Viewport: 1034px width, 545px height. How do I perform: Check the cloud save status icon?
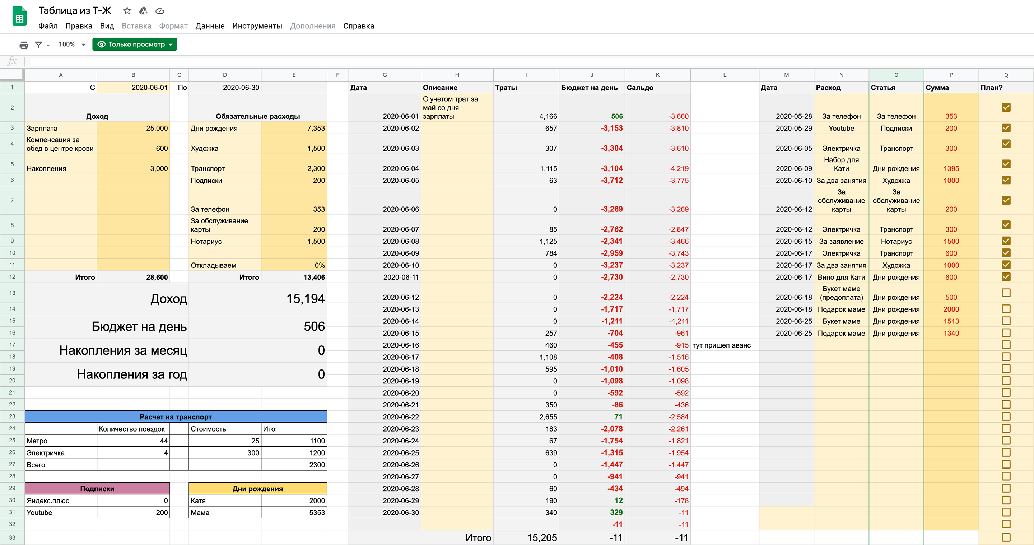[160, 11]
